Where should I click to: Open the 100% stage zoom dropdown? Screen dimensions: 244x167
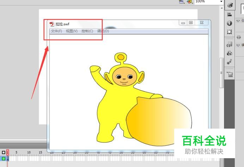point(209,1)
